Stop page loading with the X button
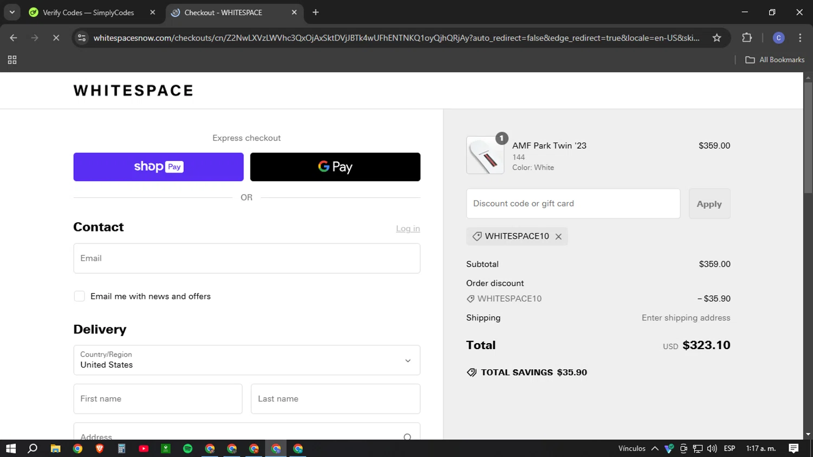The height and width of the screenshot is (457, 813). 56,38
